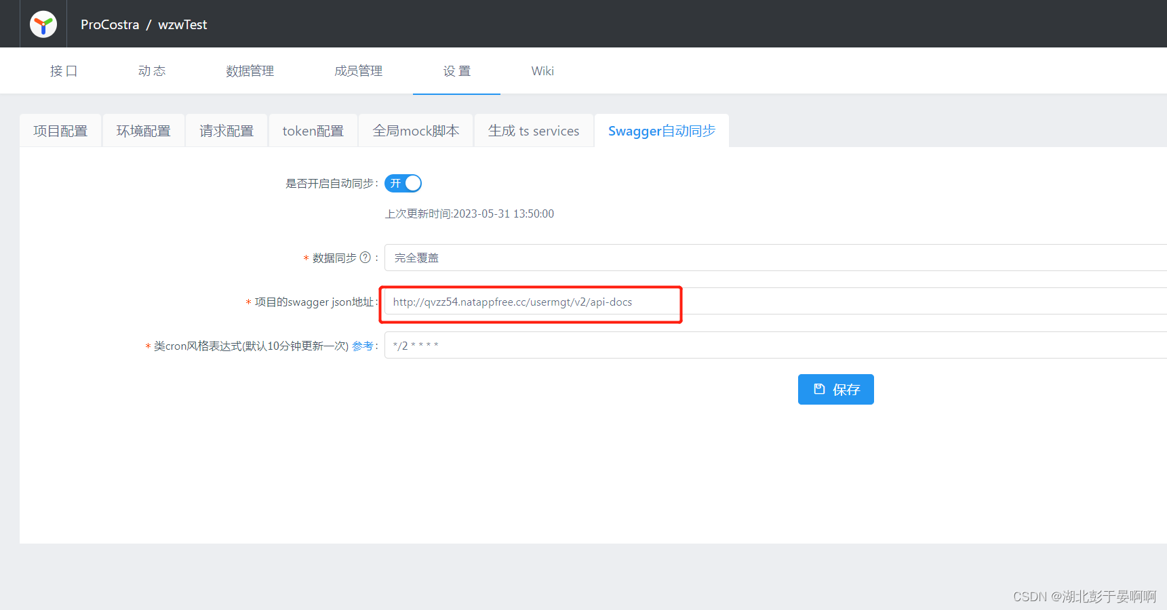Viewport: 1167px width, 610px height.
Task: Click 上次更新时间:2023-05-31 13:50:00 text
Action: pos(469,213)
